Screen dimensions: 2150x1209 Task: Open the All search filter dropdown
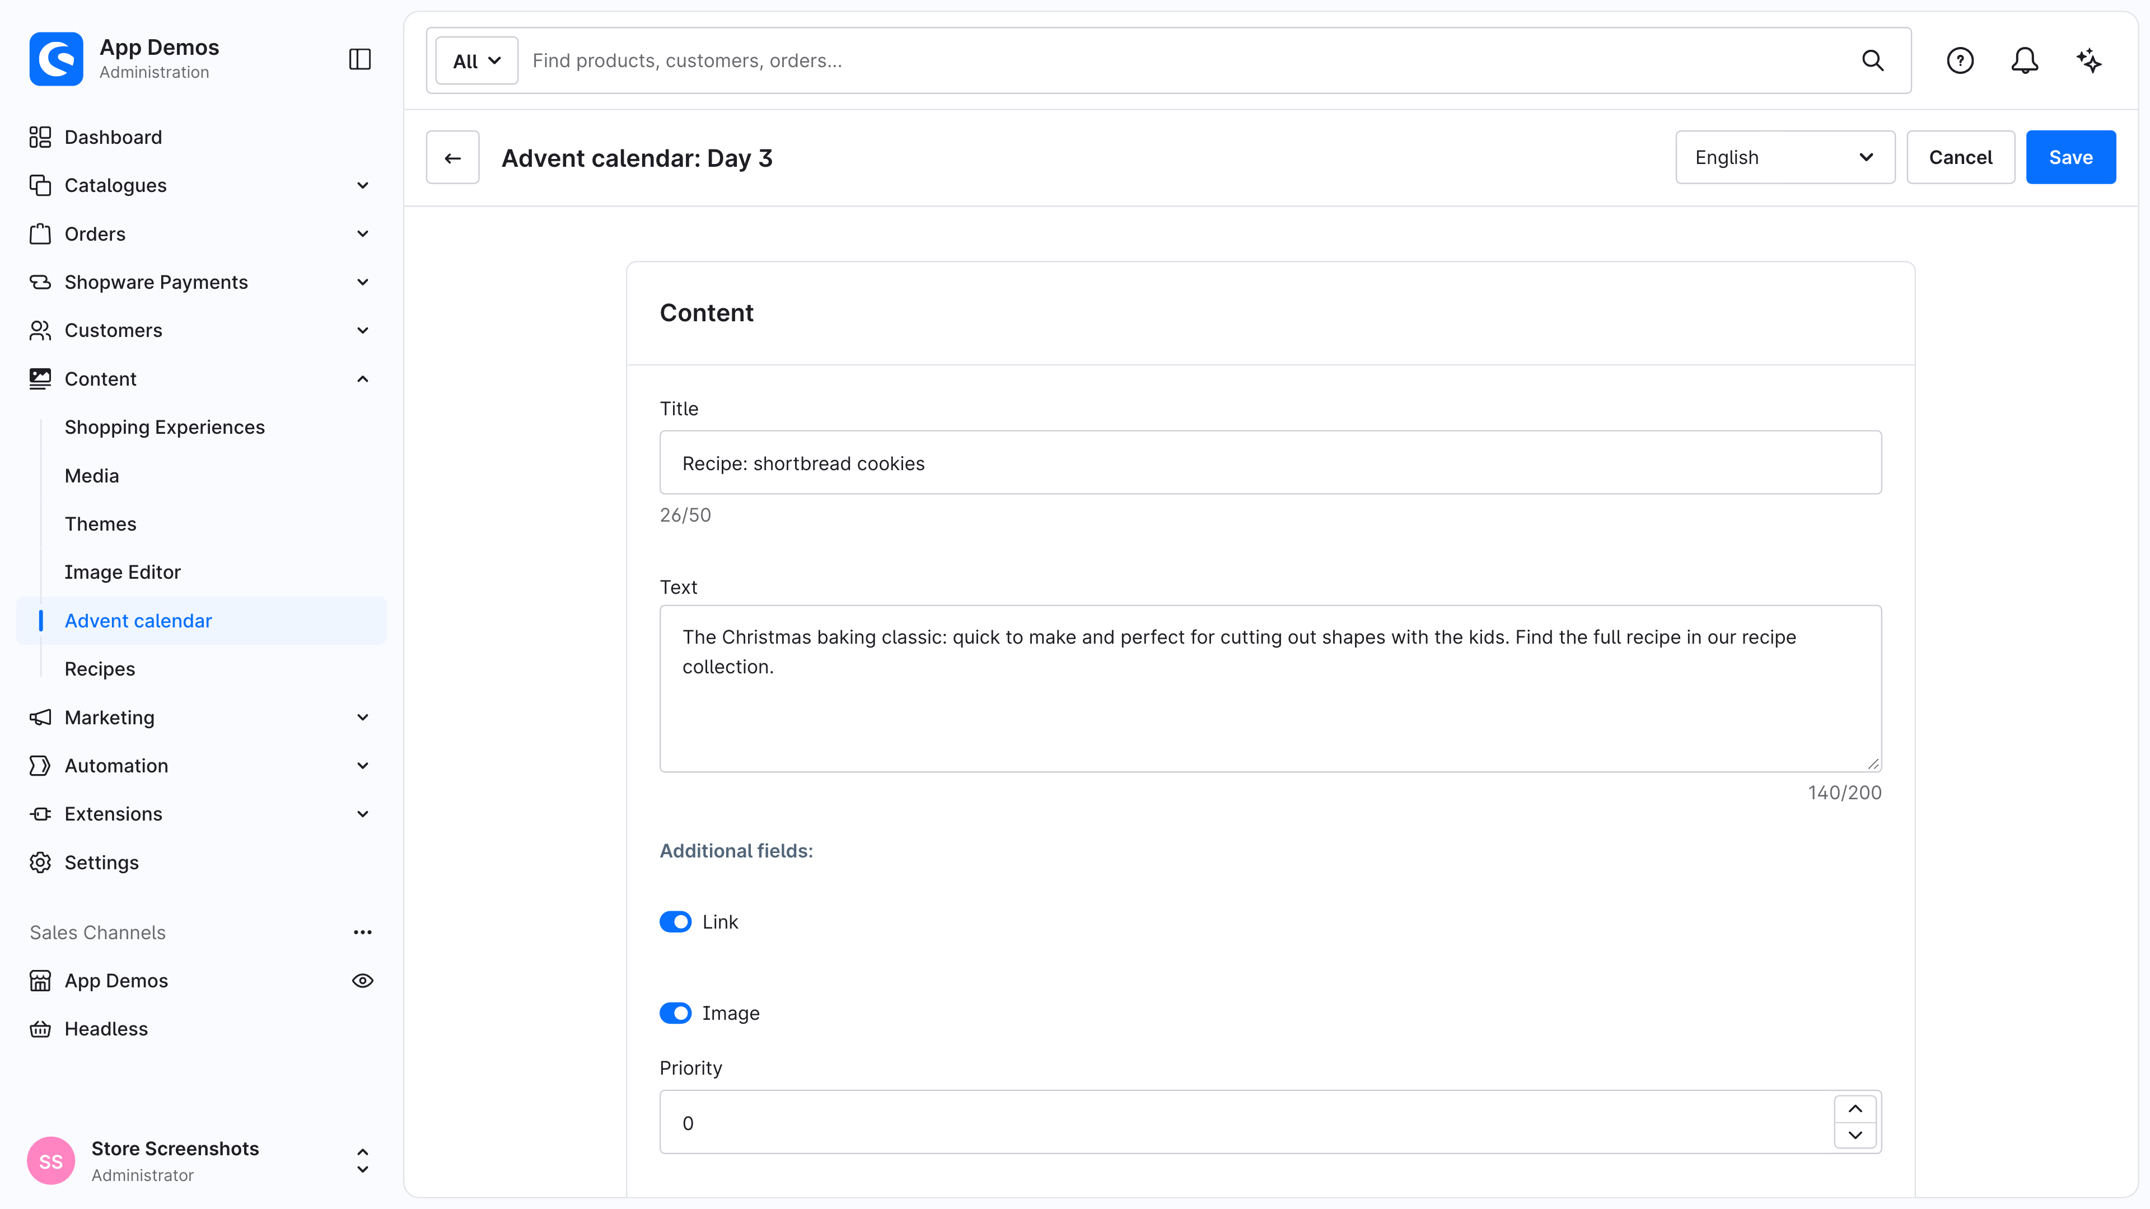pyautogui.click(x=476, y=60)
